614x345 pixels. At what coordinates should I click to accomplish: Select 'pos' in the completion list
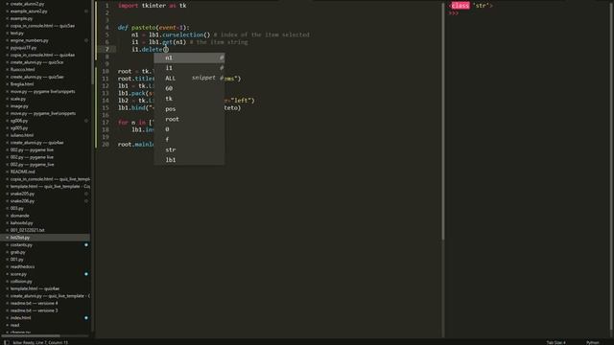[189, 108]
